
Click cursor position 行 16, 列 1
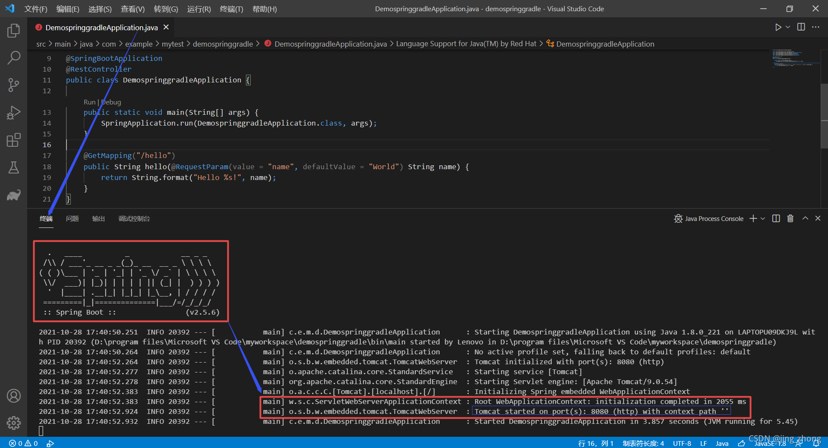(595, 443)
